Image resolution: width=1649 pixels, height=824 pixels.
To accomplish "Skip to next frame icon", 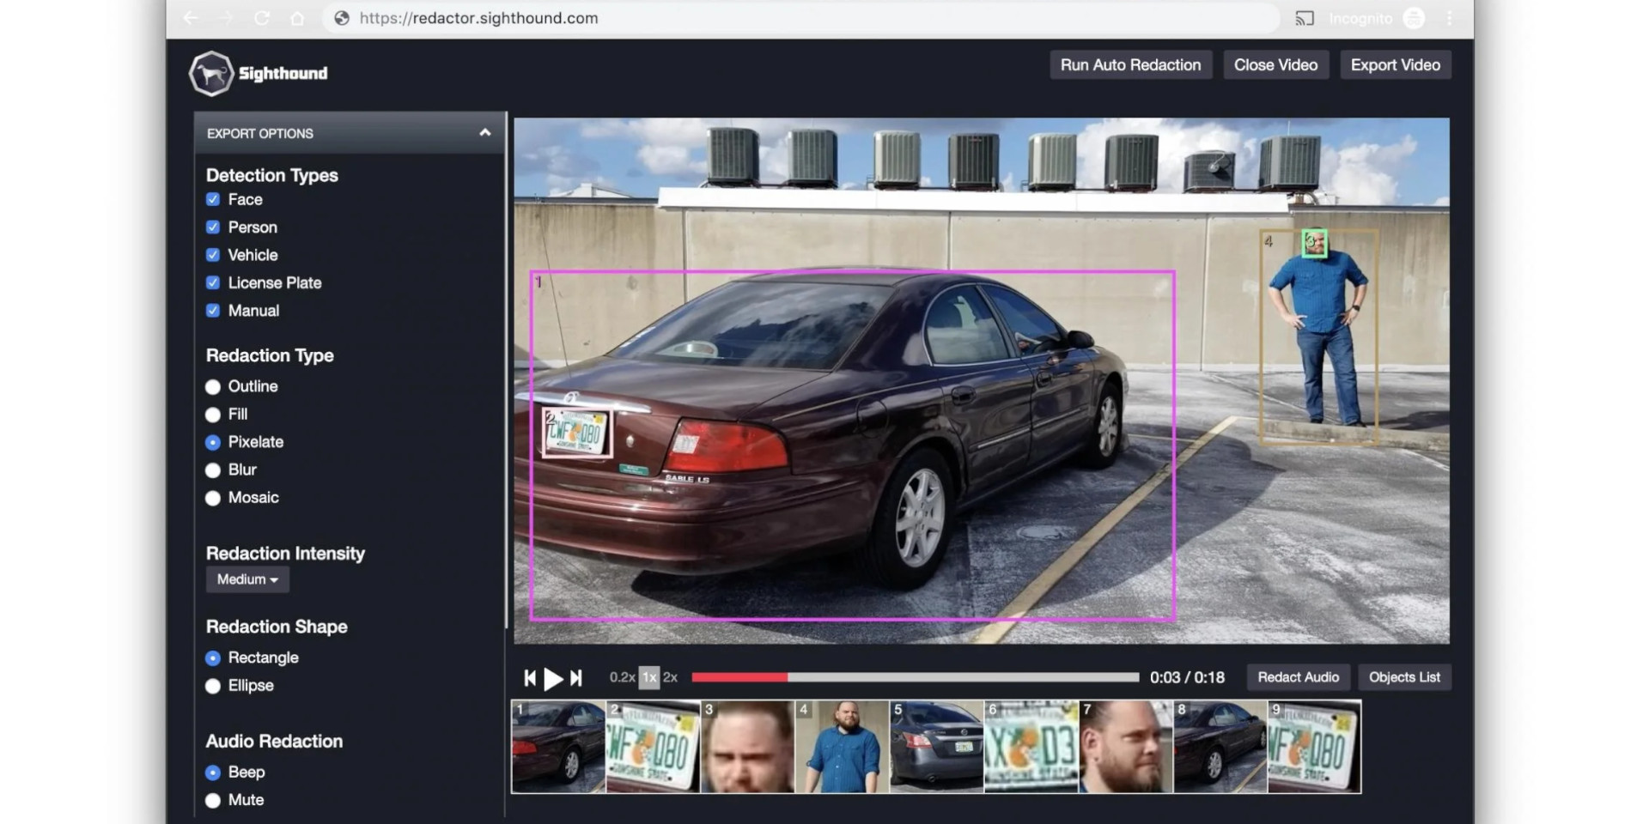I will click(576, 678).
